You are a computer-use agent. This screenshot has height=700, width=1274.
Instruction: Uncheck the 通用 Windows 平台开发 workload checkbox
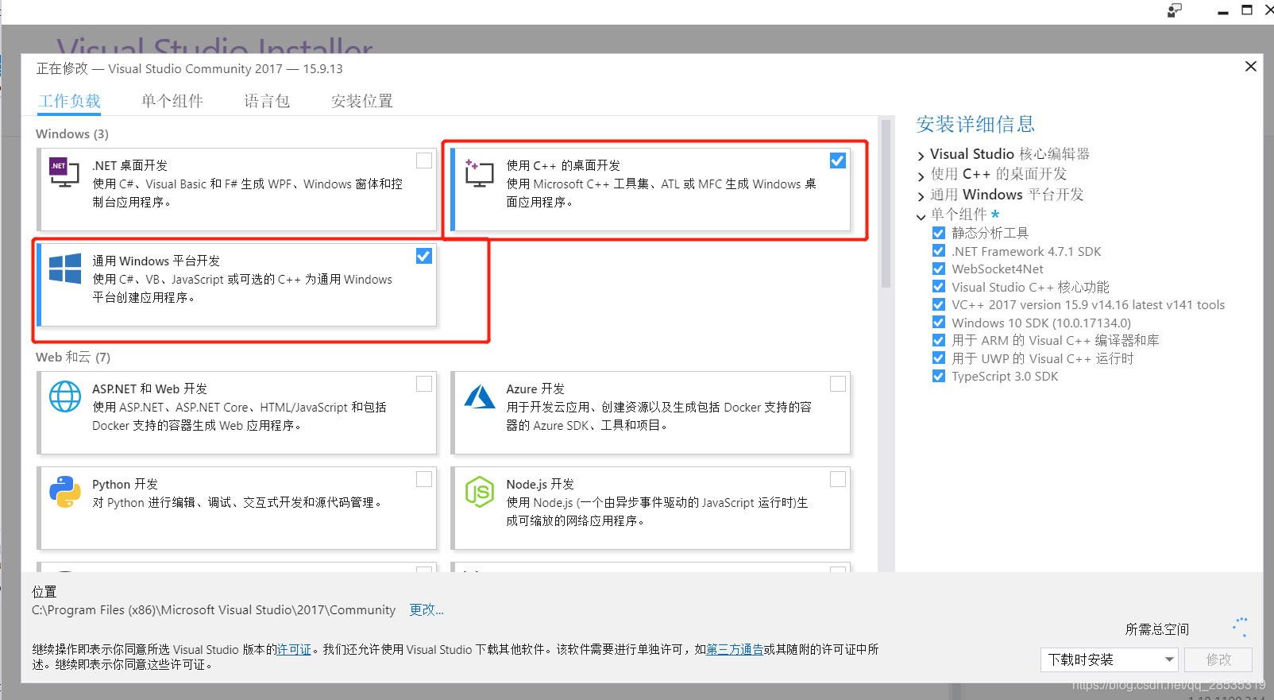click(x=424, y=256)
